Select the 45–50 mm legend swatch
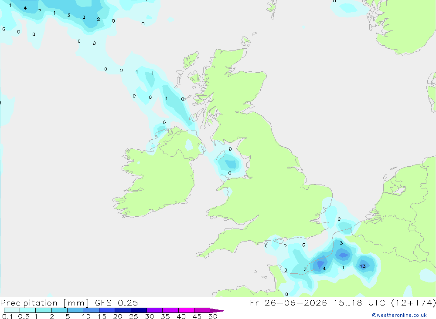Viewport: 436px width, 319px height. click(x=202, y=310)
